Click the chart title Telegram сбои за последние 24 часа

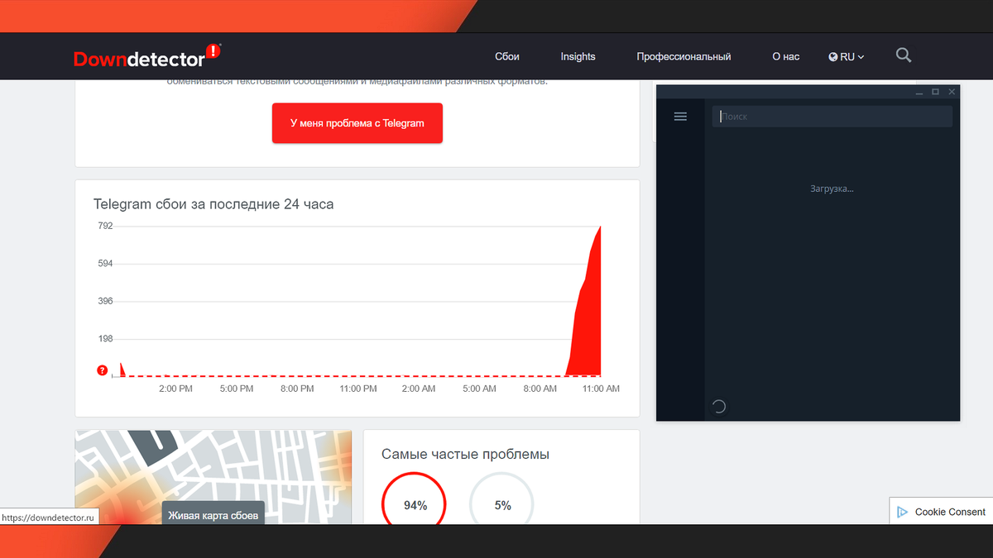tap(213, 203)
